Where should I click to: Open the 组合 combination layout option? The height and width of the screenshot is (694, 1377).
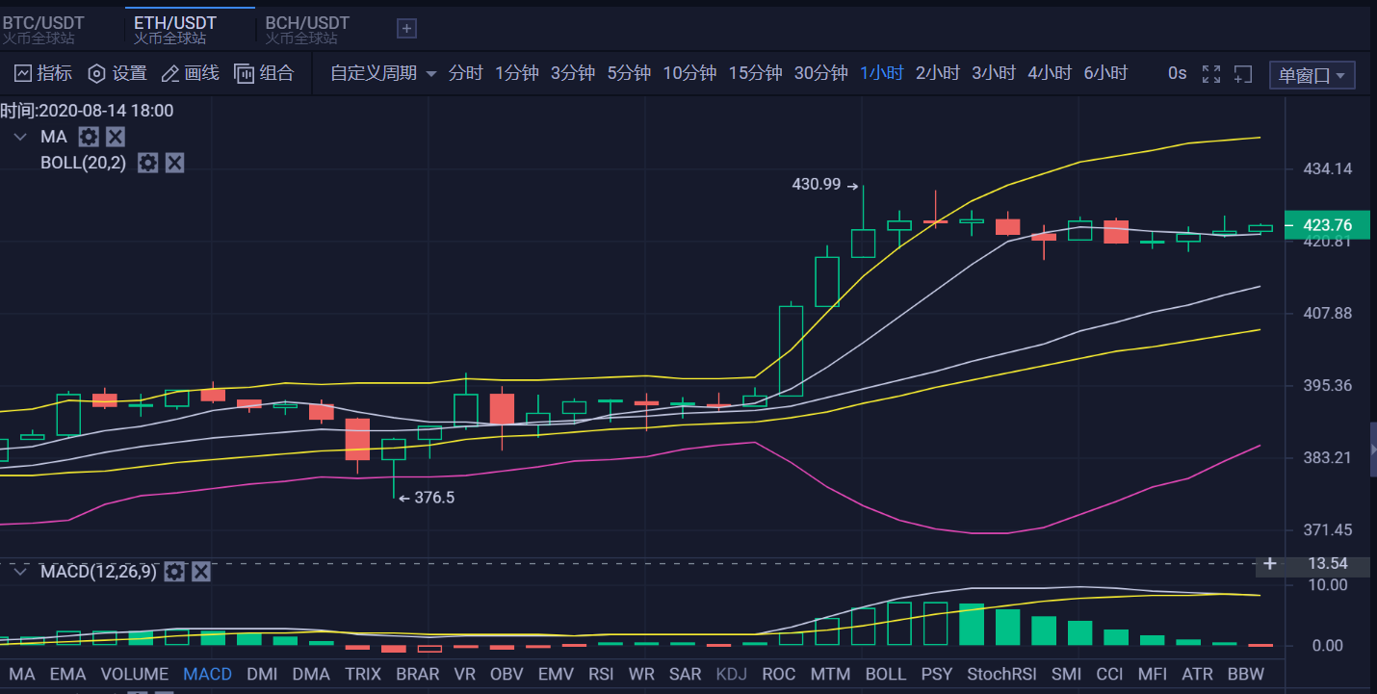point(264,73)
